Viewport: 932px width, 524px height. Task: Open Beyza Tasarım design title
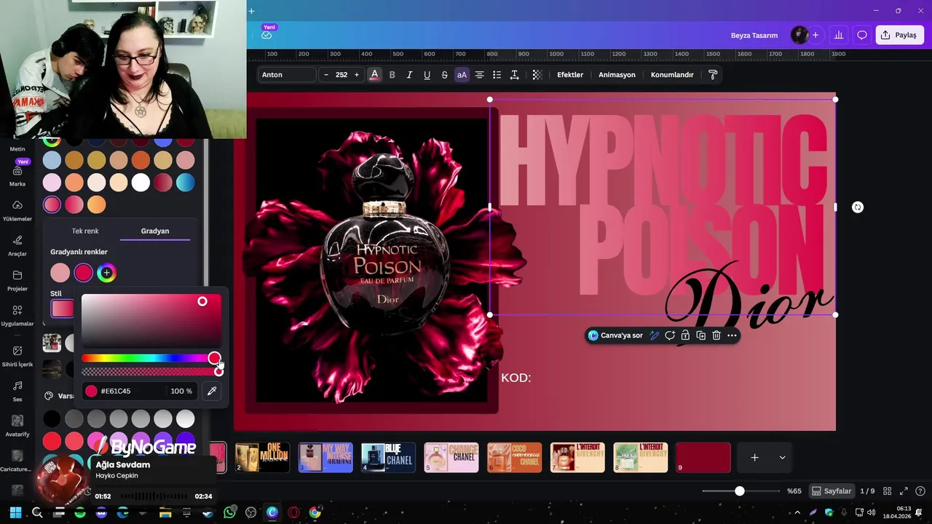[754, 35]
